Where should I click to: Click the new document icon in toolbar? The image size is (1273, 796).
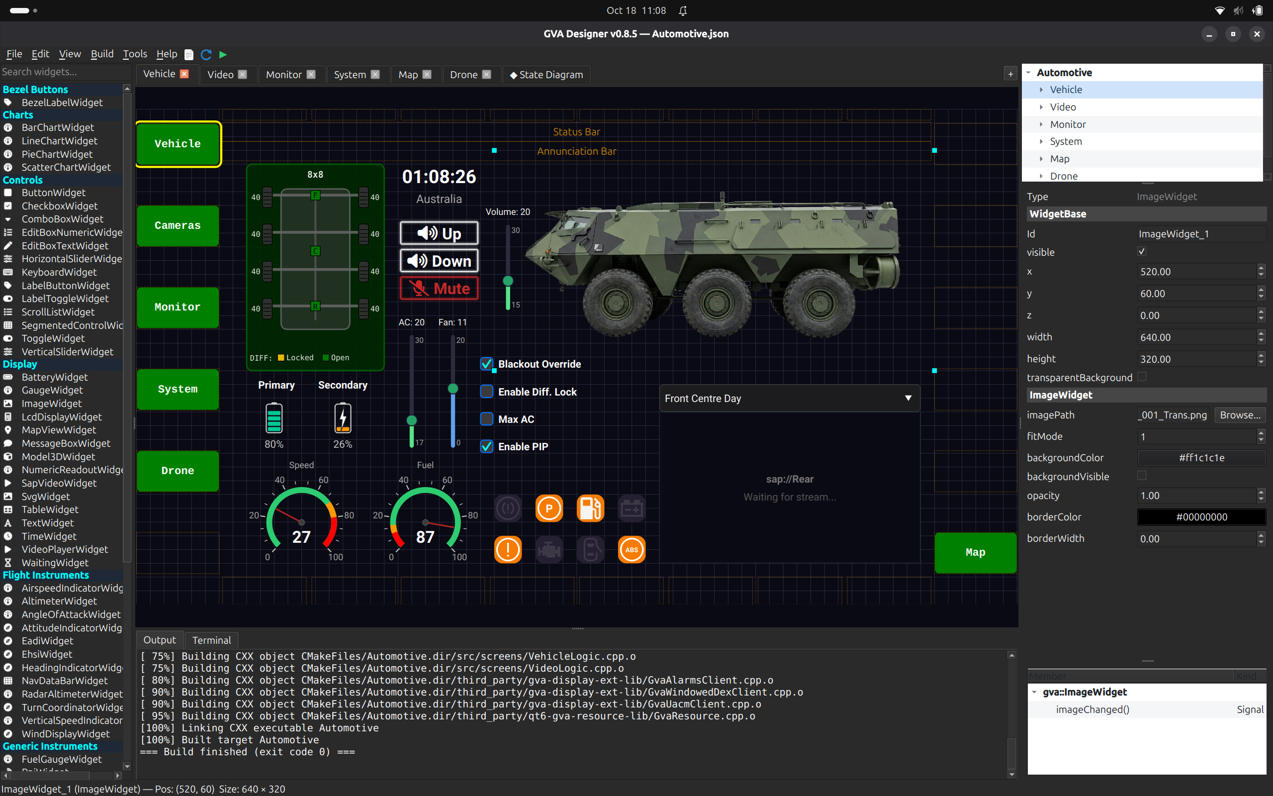189,54
